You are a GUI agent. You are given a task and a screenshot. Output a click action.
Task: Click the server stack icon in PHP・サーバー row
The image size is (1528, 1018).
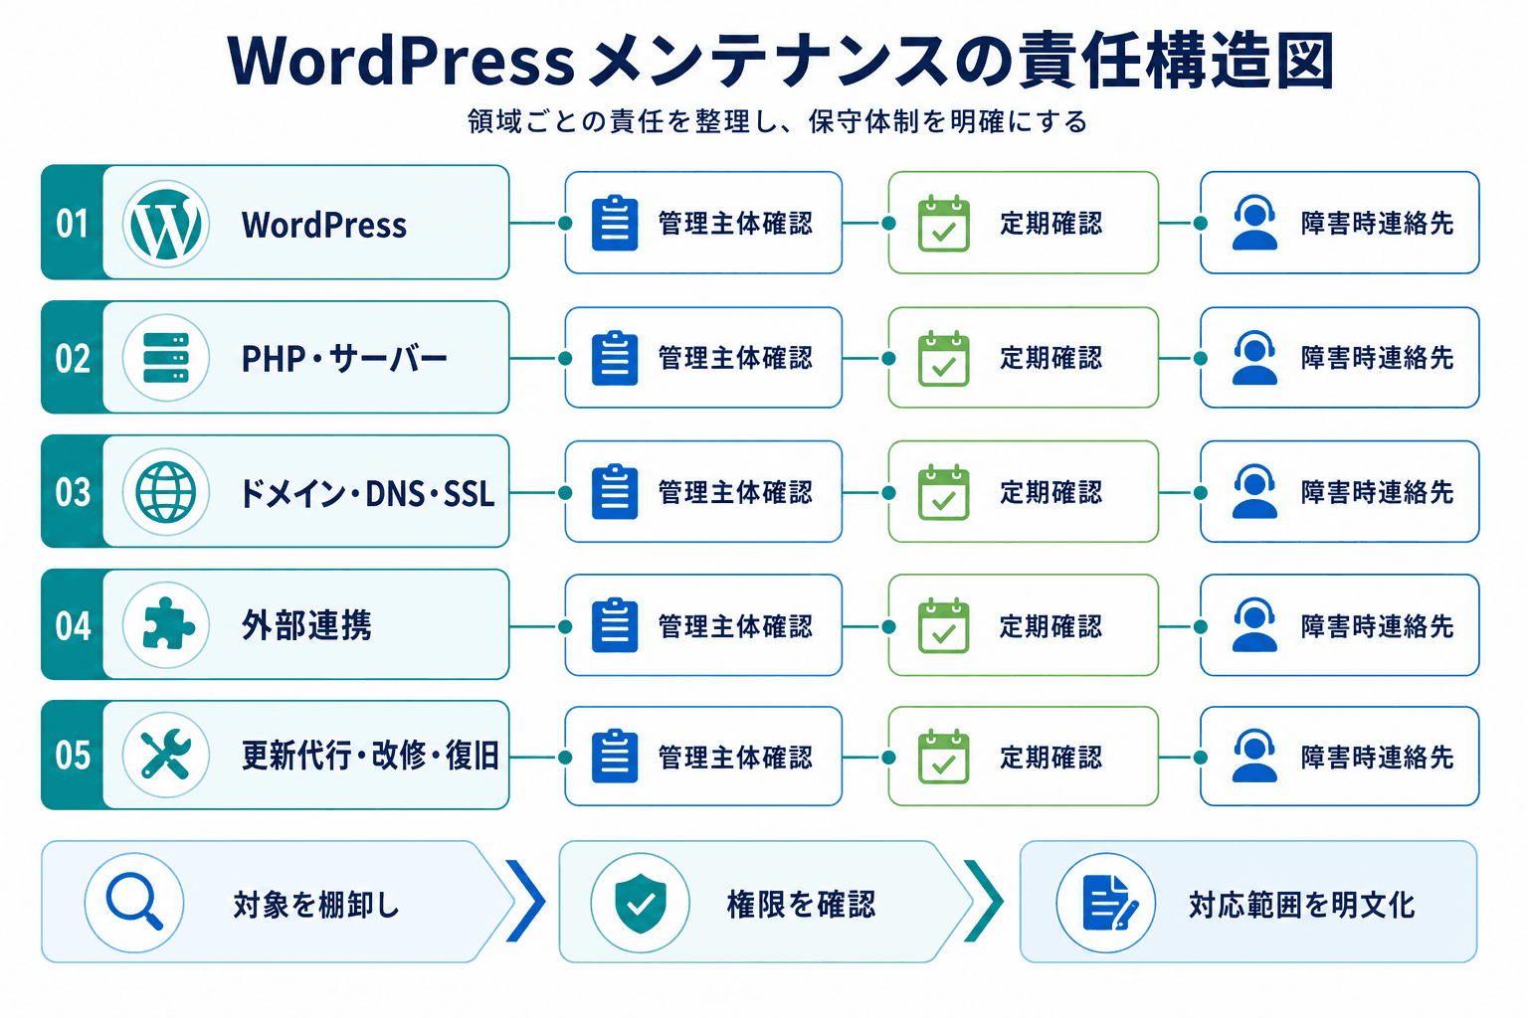click(166, 358)
